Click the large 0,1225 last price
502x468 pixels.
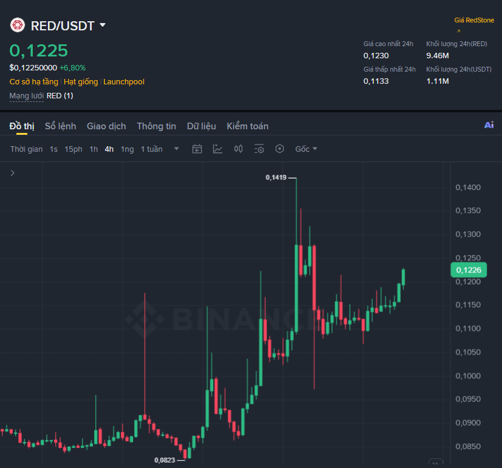coord(39,50)
